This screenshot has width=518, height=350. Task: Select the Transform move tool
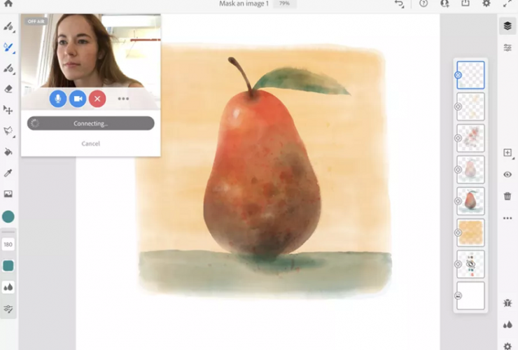(8, 110)
